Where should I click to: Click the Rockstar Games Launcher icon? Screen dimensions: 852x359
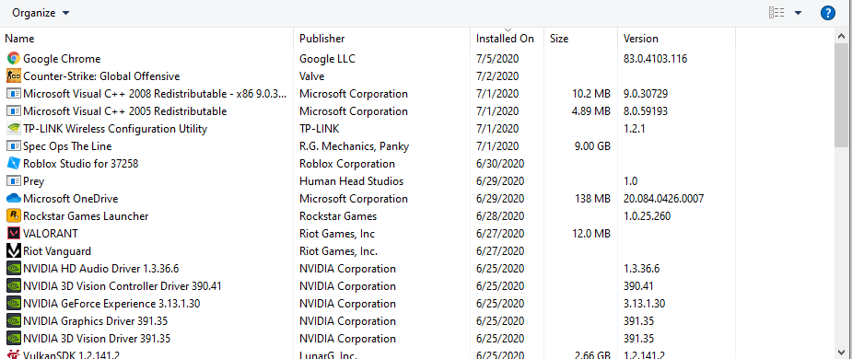pyautogui.click(x=14, y=216)
